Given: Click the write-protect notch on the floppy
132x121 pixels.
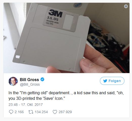Looking at the screenshot, I should pos(18,57).
